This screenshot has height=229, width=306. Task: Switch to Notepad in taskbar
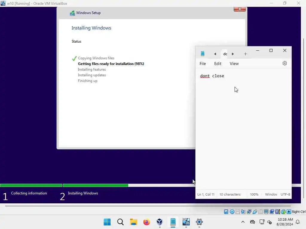[173, 222]
